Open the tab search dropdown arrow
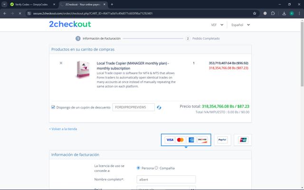The image size is (304, 190). click(4, 4)
